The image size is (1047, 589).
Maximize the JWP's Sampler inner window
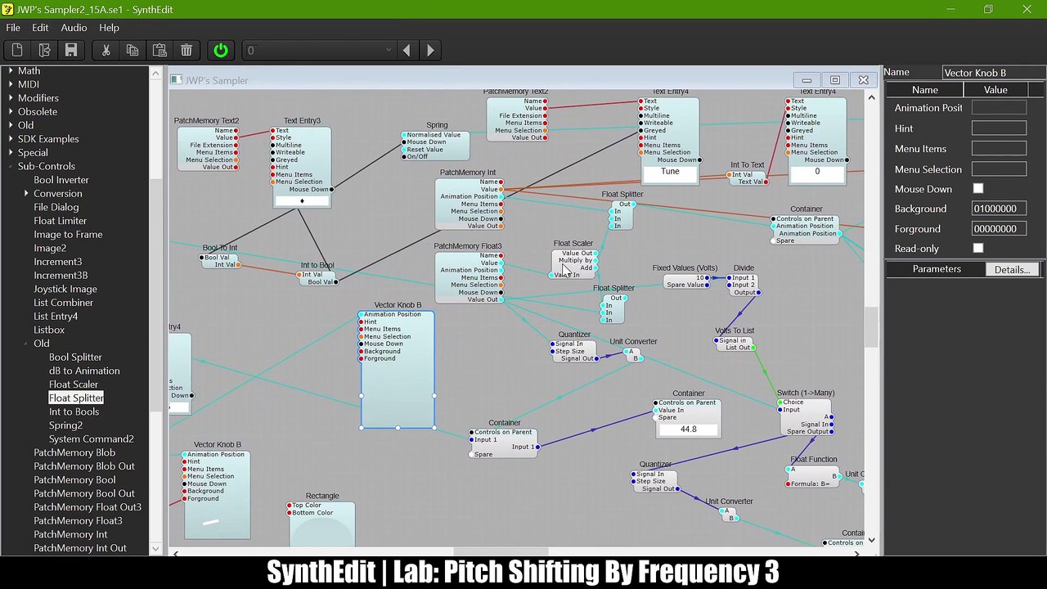click(834, 80)
